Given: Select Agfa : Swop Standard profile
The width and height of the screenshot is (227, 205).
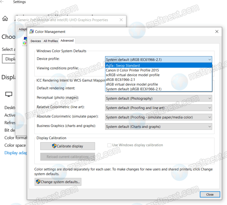Looking at the screenshot, I should click(123, 66).
